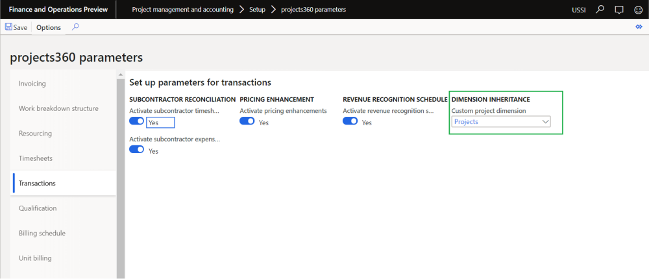
Task: Click the Setup breadcrumb link
Action: [x=257, y=10]
